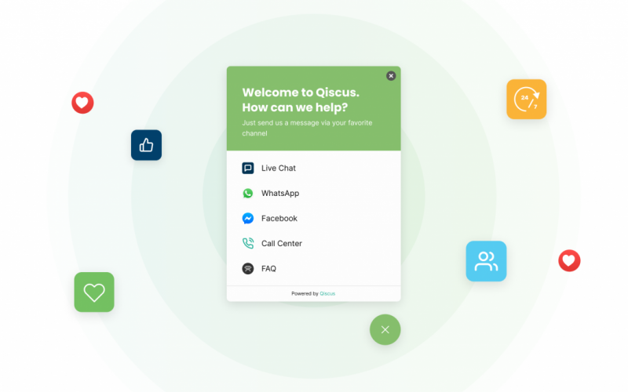The image size is (628, 392).
Task: Click the Live Chat speech bubble icon
Action: tap(248, 168)
